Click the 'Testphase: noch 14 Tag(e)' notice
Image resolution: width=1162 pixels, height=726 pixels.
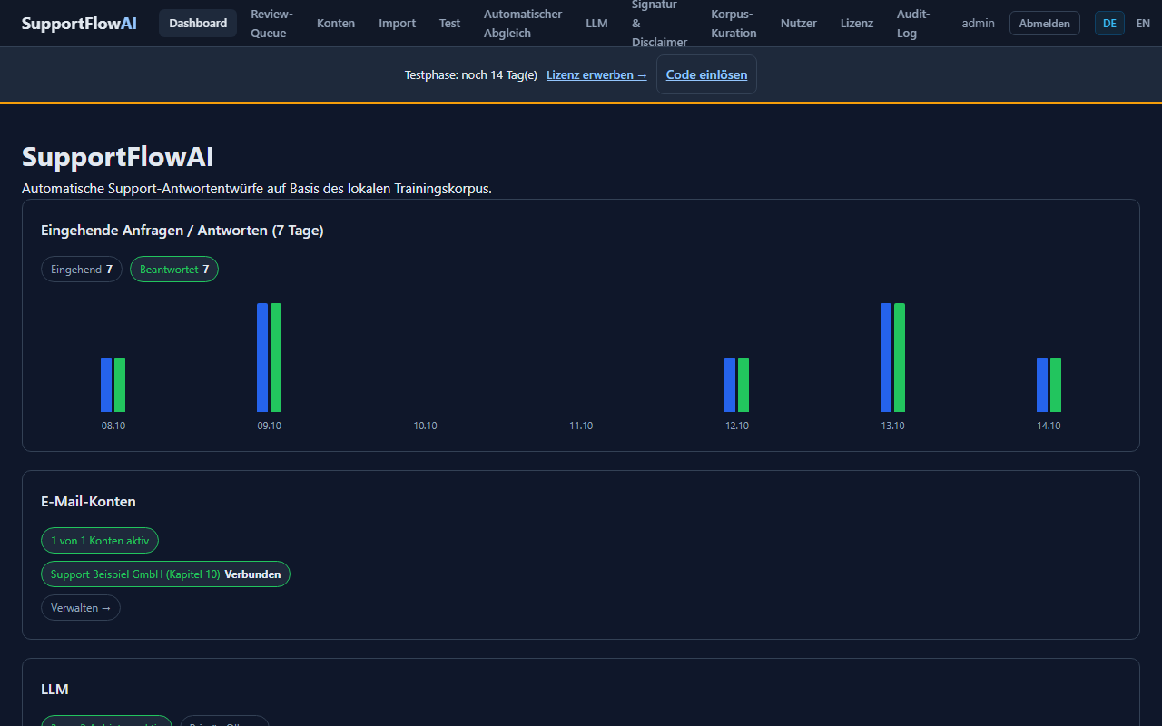(x=471, y=74)
